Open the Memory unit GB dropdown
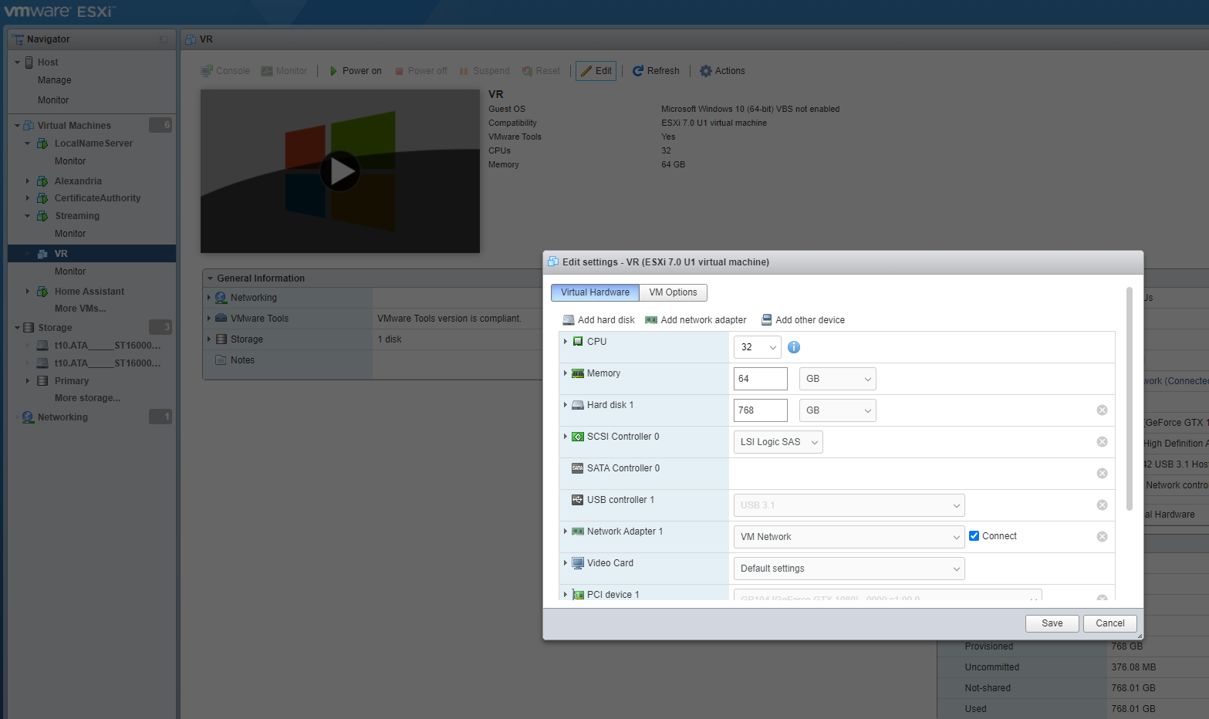The width and height of the screenshot is (1209, 719). (838, 379)
